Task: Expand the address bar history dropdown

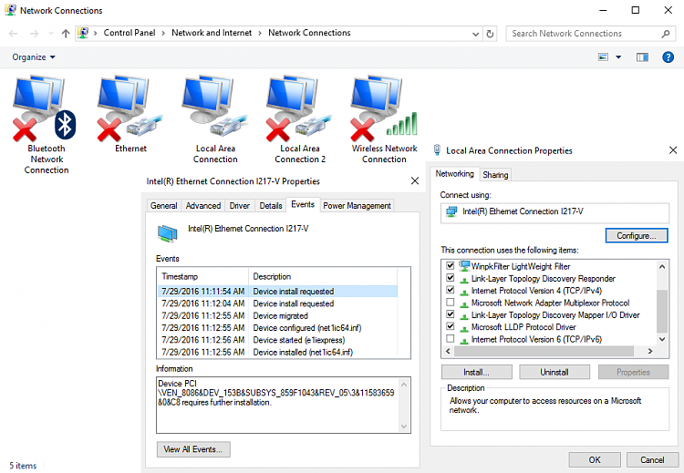Action: (x=473, y=34)
